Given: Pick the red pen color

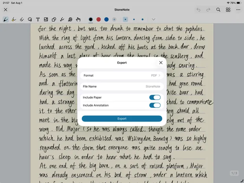Looking at the screenshot, I should 98,19.
